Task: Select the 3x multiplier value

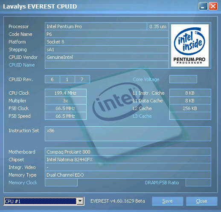Action: (x=66, y=101)
